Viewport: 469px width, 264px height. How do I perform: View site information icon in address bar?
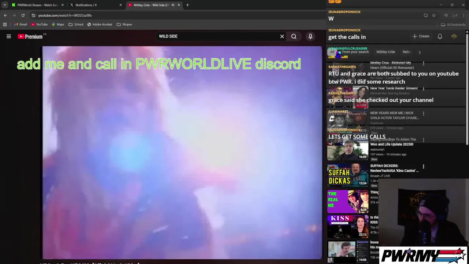pyautogui.click(x=33, y=15)
